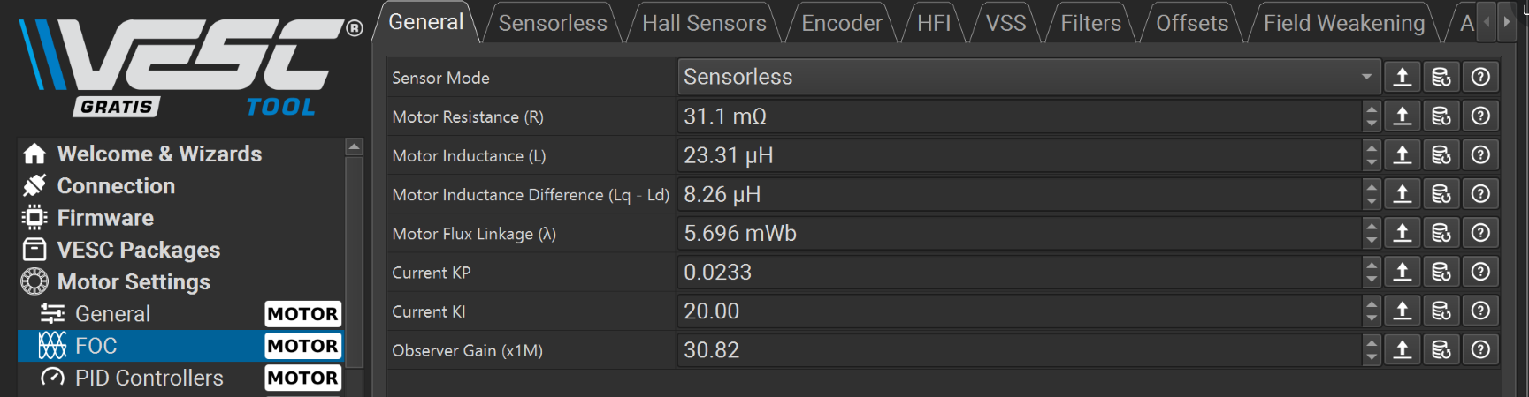Switch to the Sensorless tab
The width and height of the screenshot is (1529, 397).
[x=553, y=23]
